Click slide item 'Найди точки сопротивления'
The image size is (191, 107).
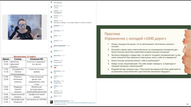tap(143, 65)
